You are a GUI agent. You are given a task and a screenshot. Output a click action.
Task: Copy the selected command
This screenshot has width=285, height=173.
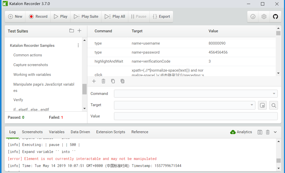(113, 81)
